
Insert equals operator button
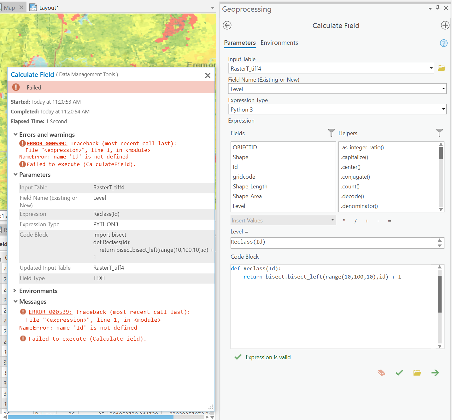click(x=390, y=221)
